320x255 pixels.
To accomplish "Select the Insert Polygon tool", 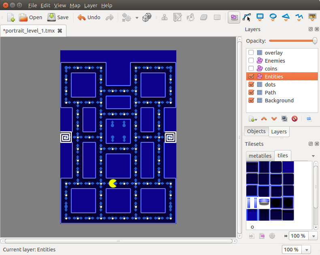I will click(x=286, y=17).
